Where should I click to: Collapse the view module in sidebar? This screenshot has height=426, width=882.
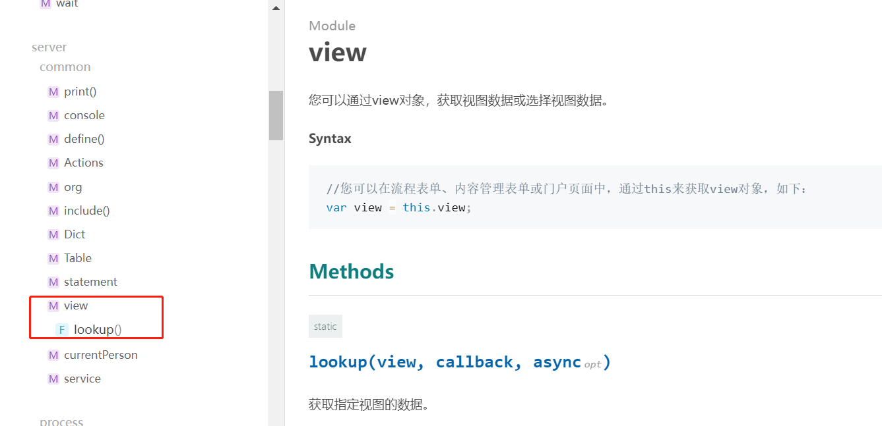pos(76,306)
